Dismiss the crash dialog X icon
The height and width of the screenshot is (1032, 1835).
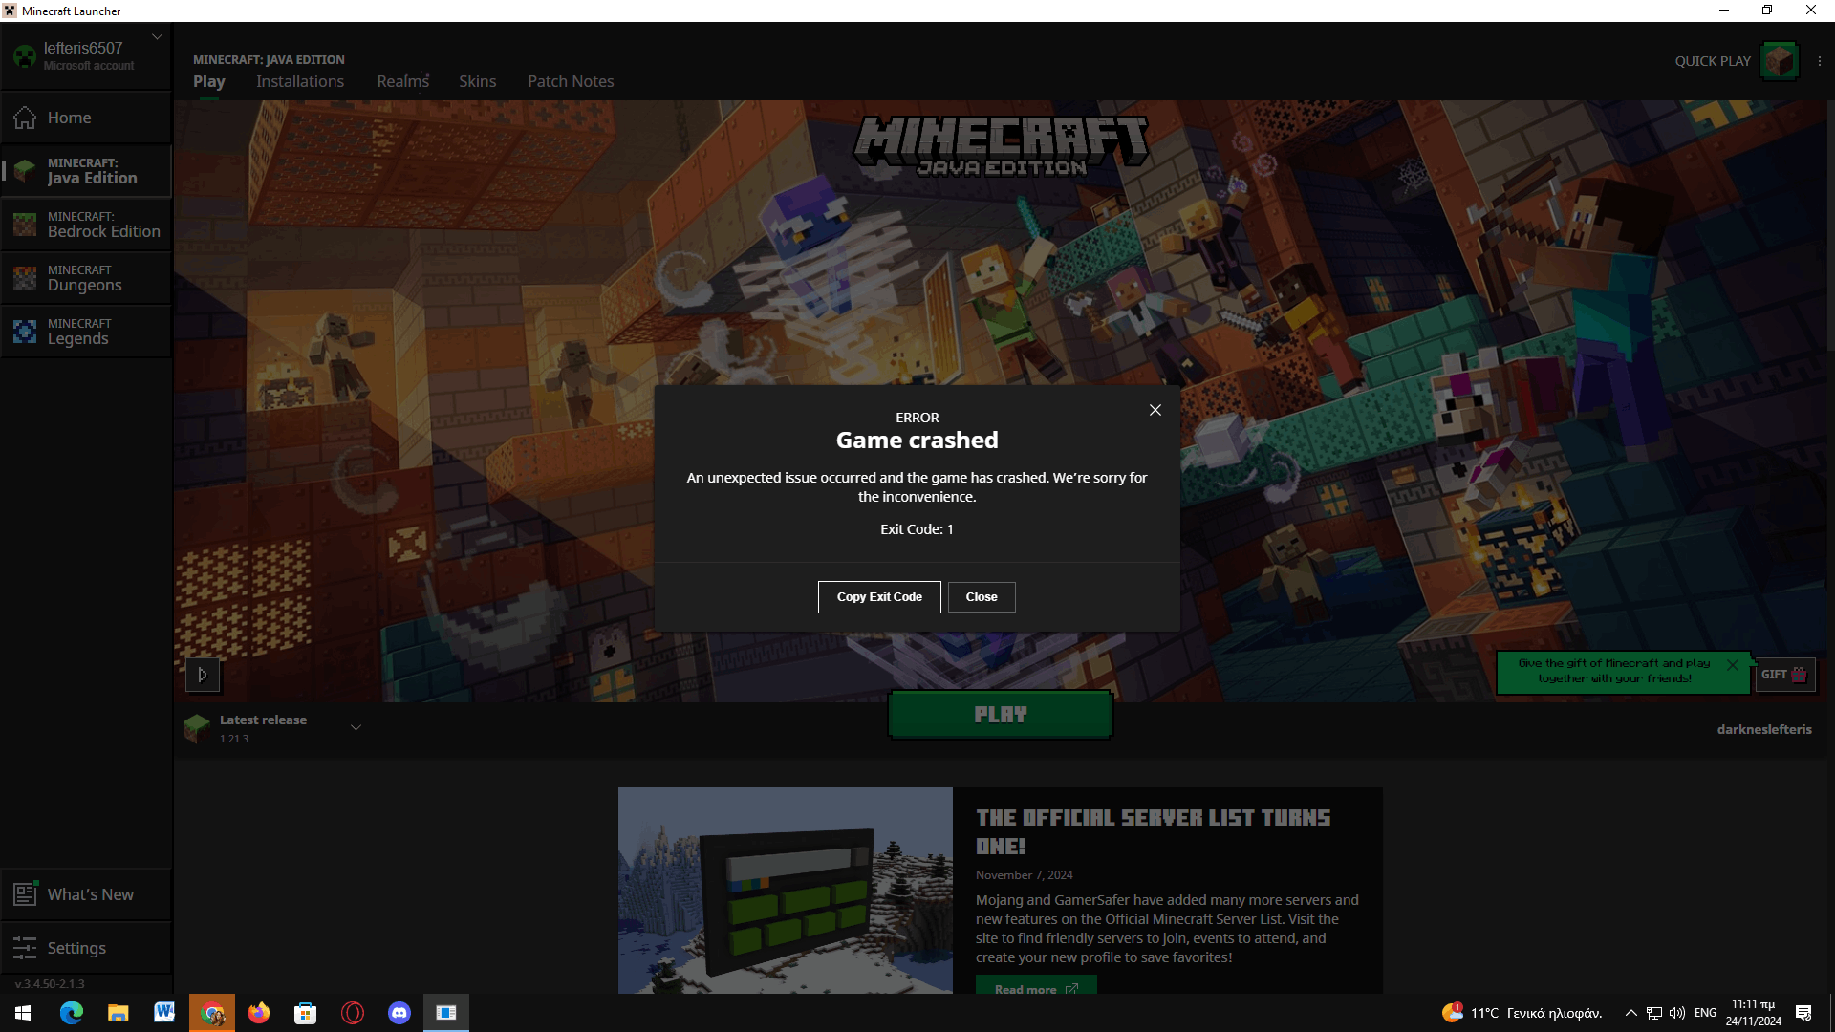1155,410
